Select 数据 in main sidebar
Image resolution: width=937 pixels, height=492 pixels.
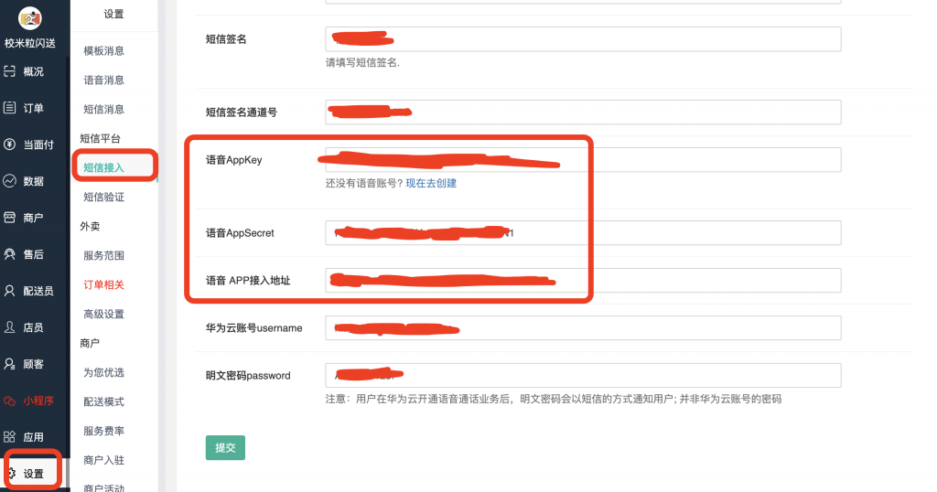(x=34, y=181)
